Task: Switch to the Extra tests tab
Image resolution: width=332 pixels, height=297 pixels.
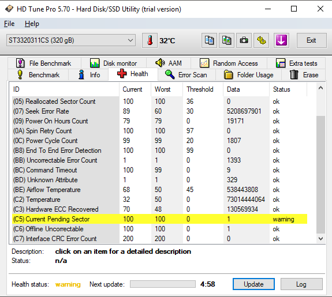Action: [x=296, y=63]
